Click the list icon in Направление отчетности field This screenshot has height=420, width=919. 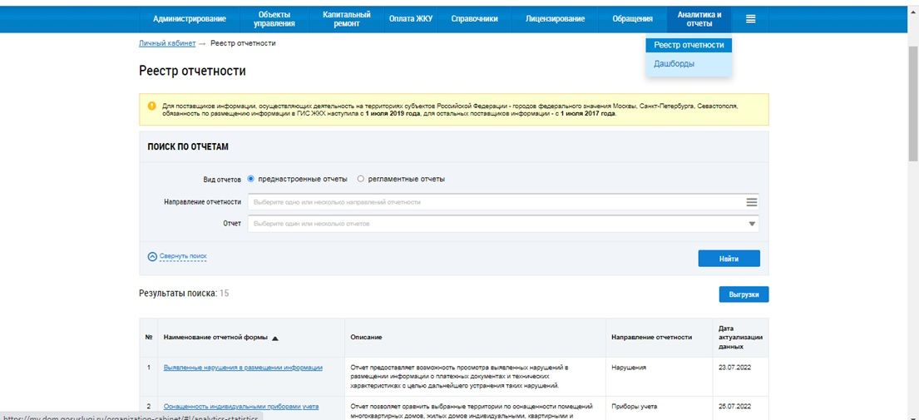click(751, 202)
